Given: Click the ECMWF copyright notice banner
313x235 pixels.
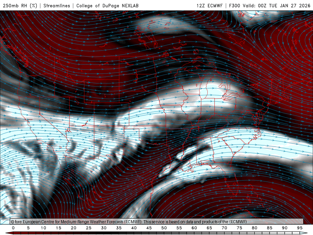Looking at the screenshot, I should click(x=157, y=222).
